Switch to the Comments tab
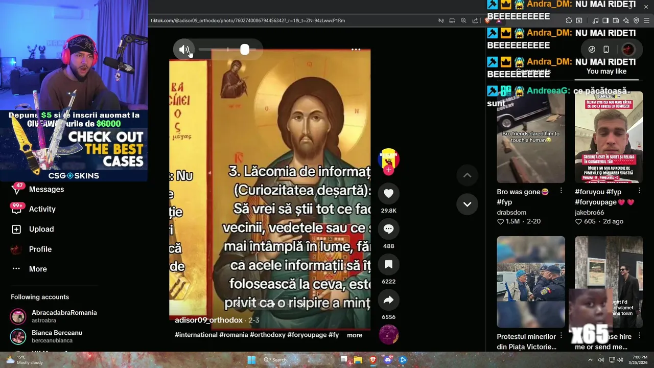The image size is (654, 368). pyautogui.click(x=533, y=71)
